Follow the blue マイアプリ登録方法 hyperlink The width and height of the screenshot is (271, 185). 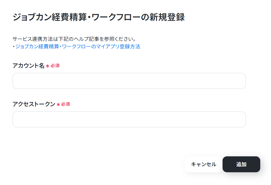pyautogui.click(x=78, y=47)
